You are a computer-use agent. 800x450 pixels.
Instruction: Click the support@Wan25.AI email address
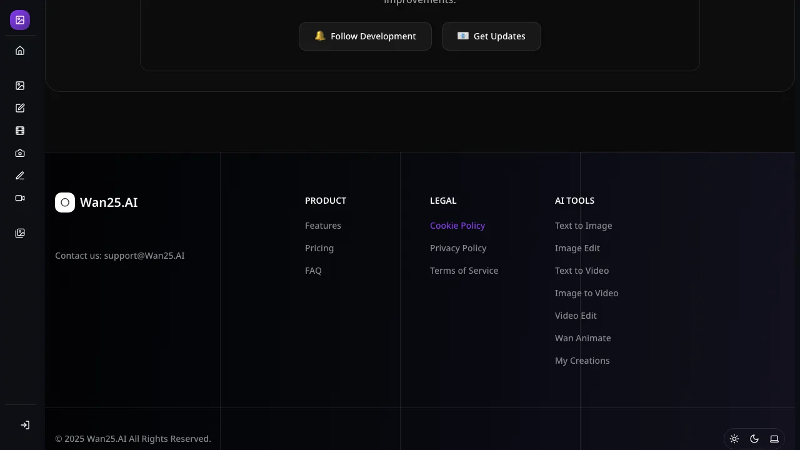[144, 256]
